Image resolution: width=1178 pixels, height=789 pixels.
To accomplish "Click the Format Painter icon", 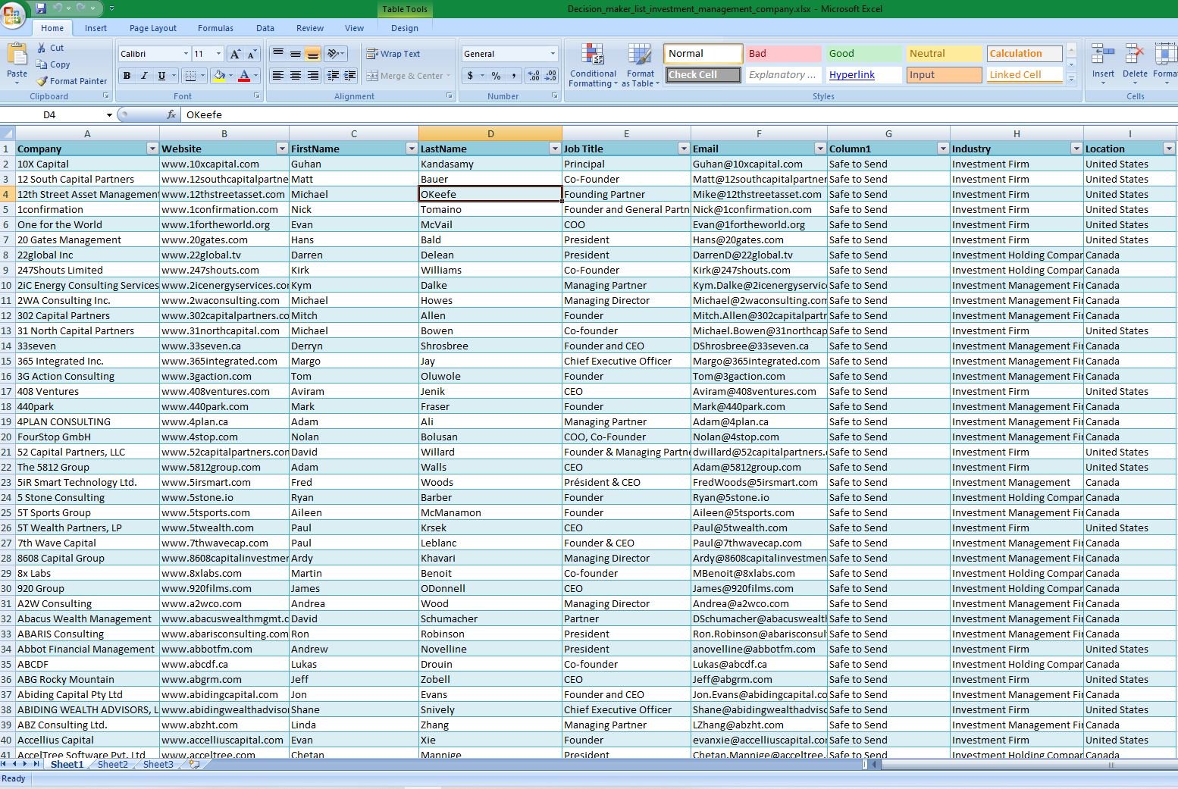I will click(x=42, y=81).
